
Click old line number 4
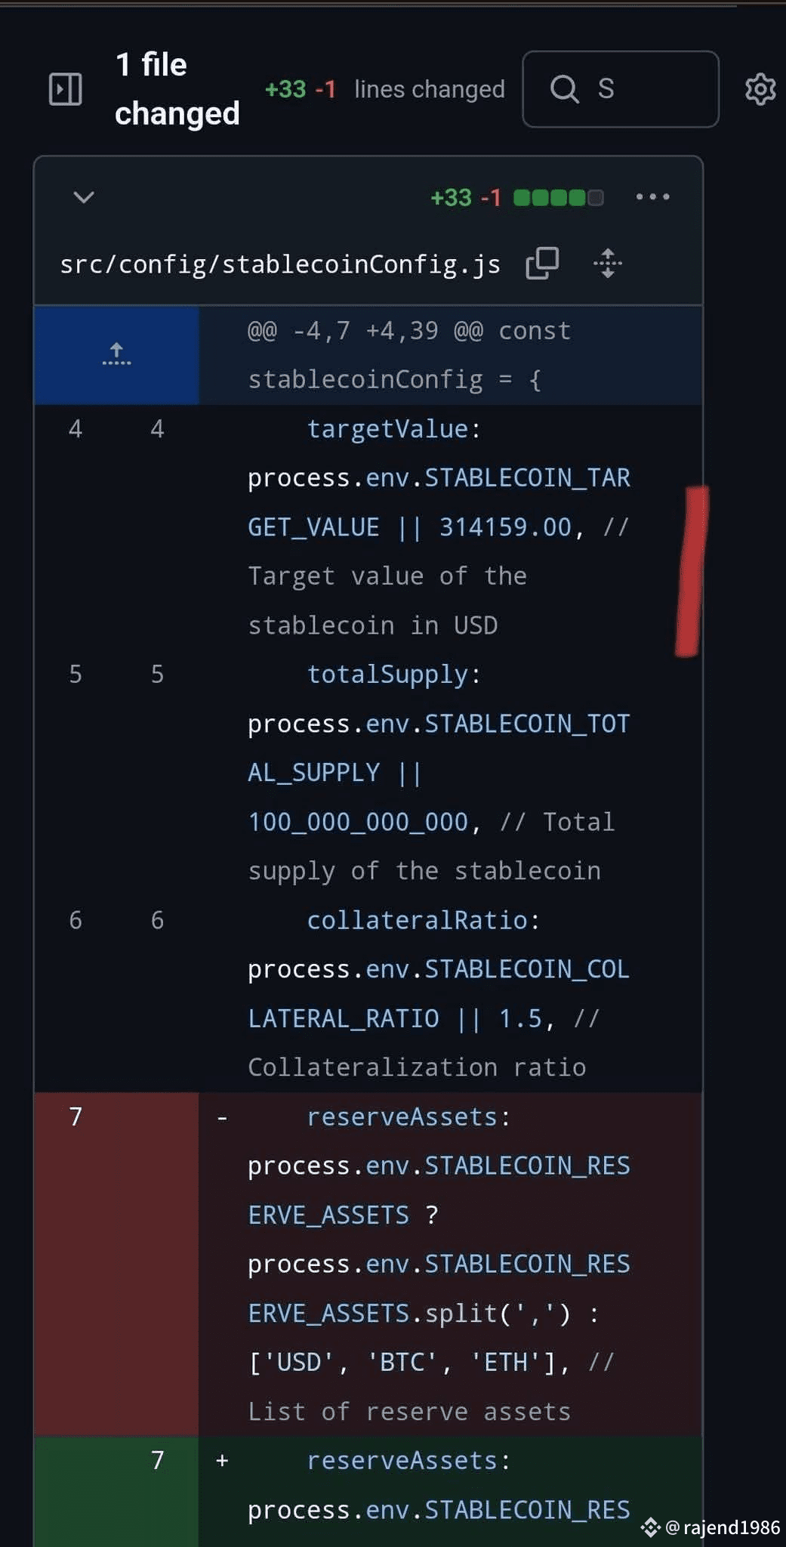76,429
